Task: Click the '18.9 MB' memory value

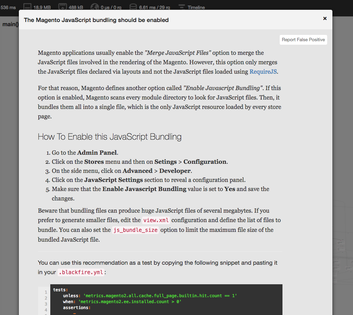Action: click(x=42, y=7)
